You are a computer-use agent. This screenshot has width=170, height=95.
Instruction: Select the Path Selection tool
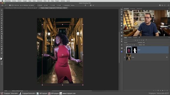pos(2,45)
